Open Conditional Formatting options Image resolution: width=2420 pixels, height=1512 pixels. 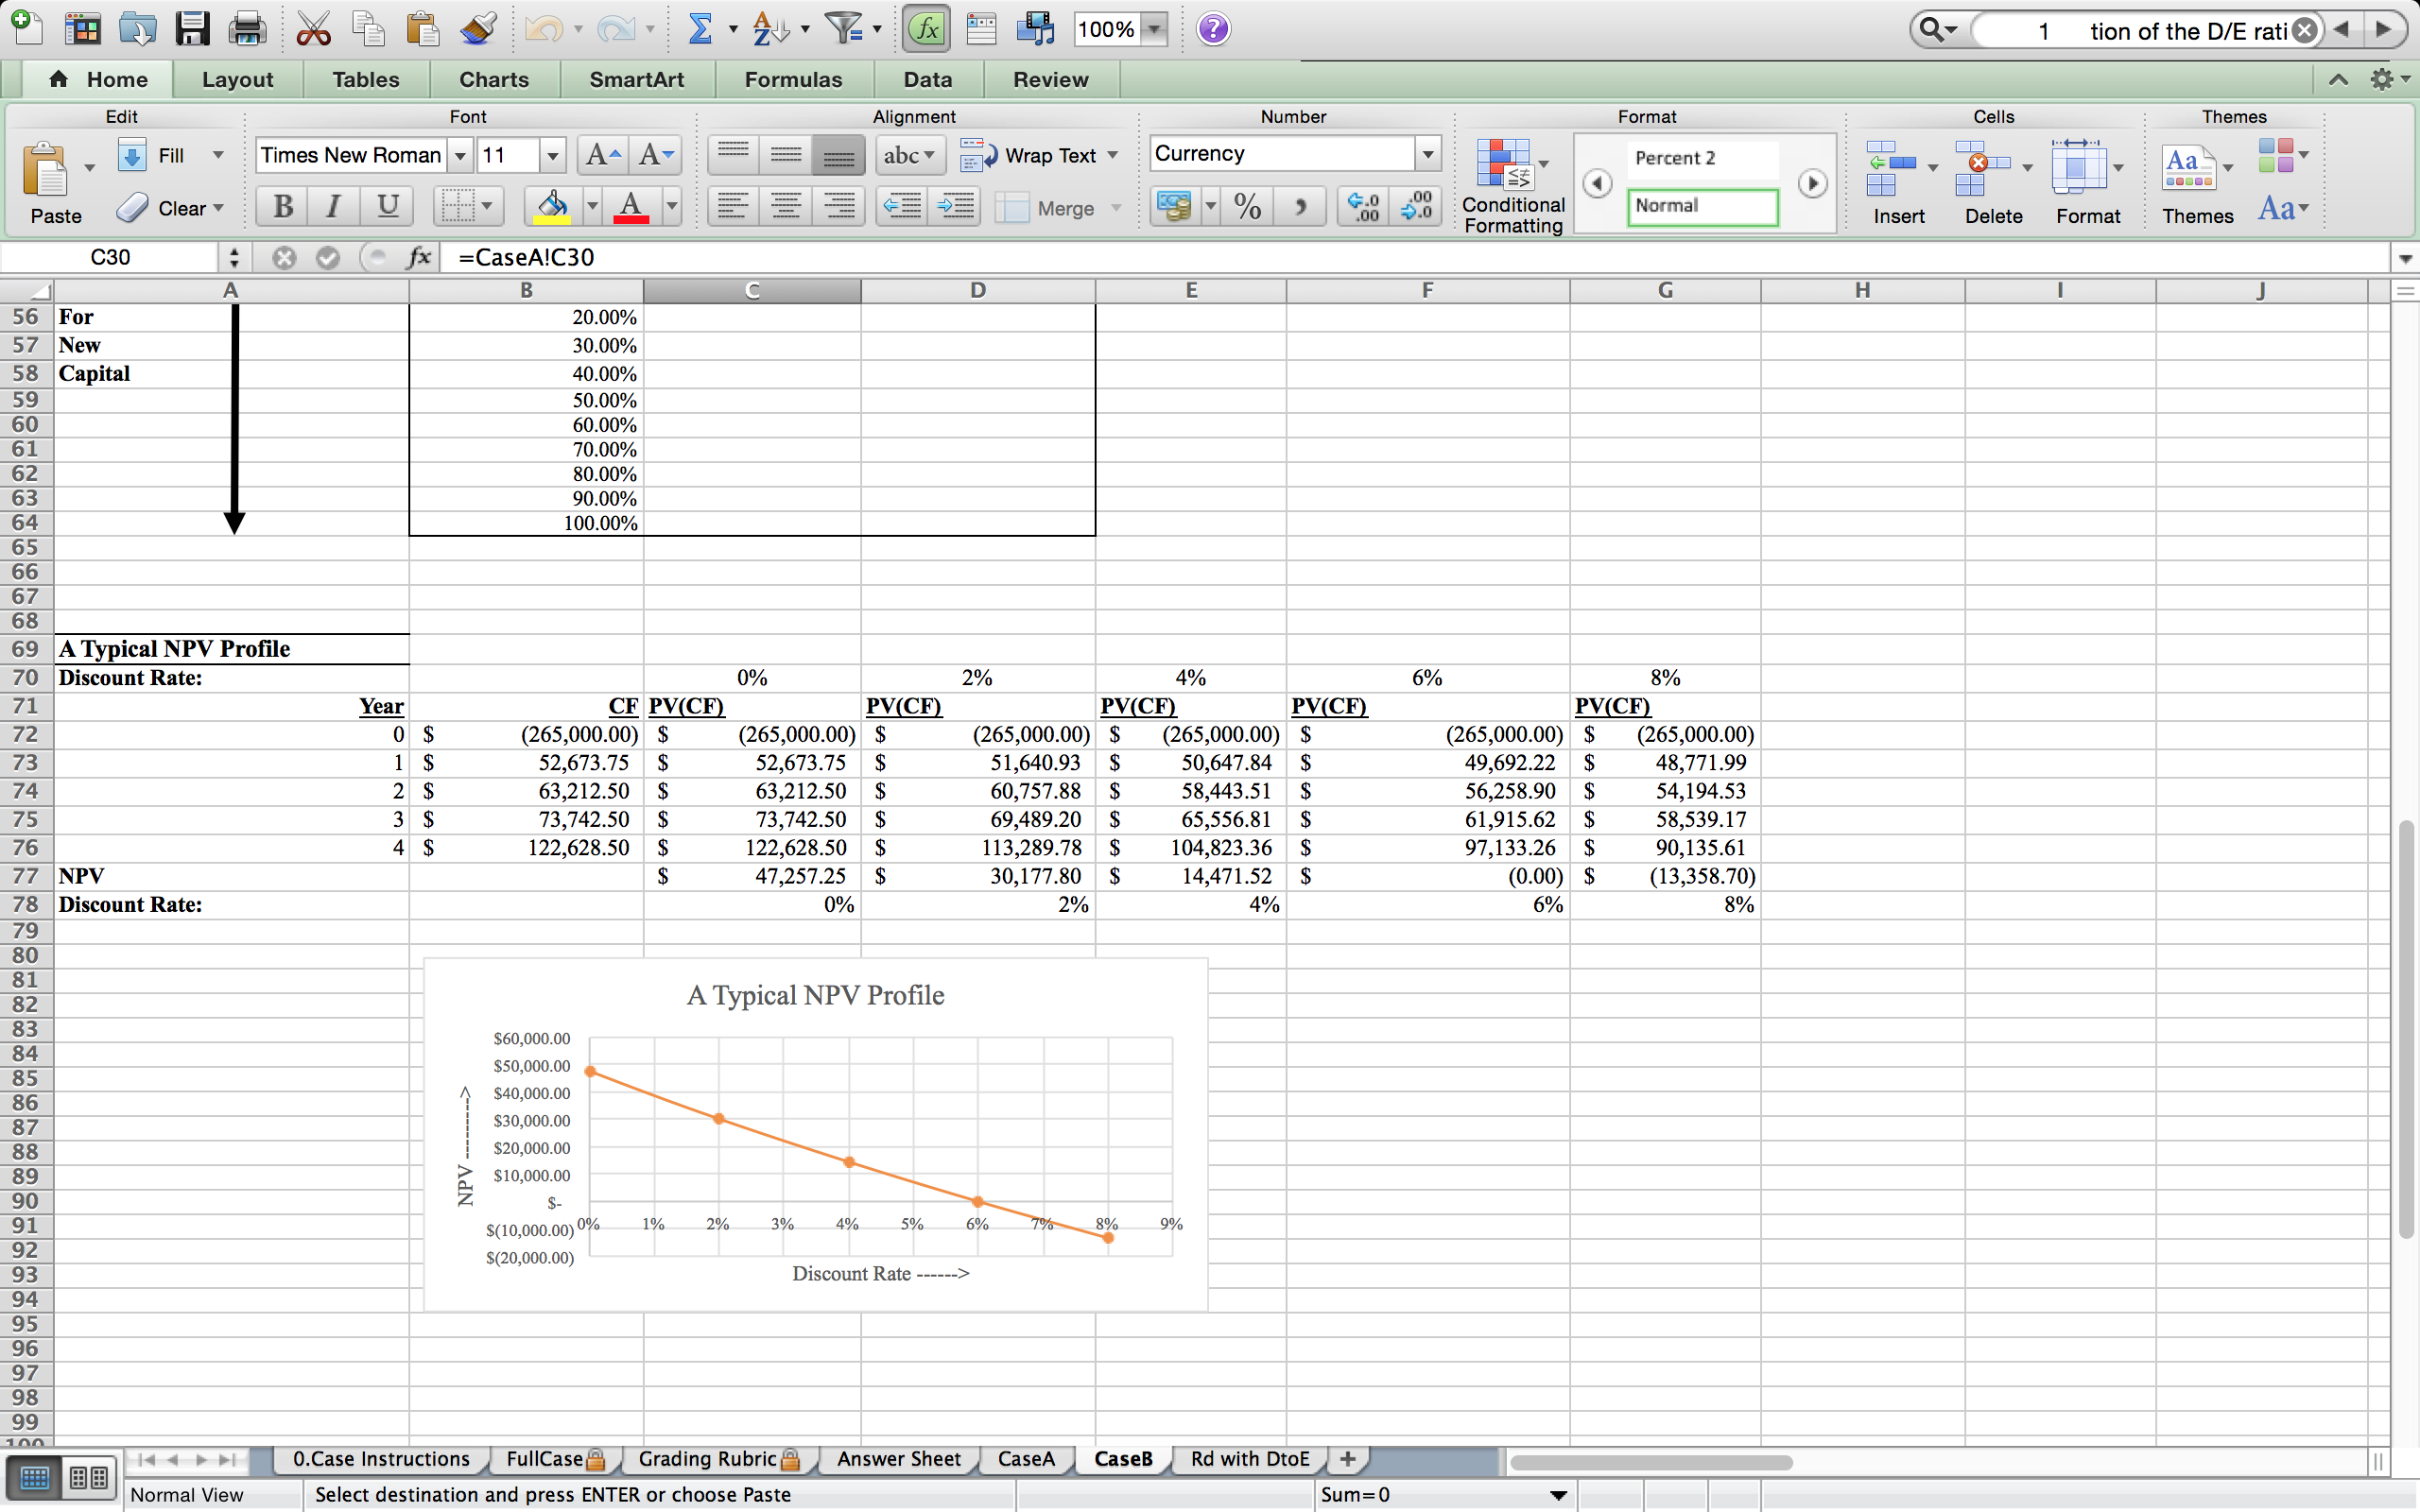(x=1511, y=180)
